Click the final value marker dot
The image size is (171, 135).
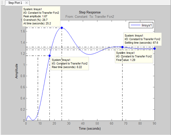coord(155,49)
